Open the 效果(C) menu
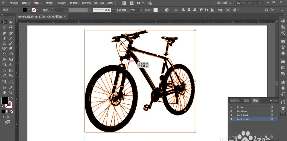The width and height of the screenshot is (287, 141). click(74, 3)
